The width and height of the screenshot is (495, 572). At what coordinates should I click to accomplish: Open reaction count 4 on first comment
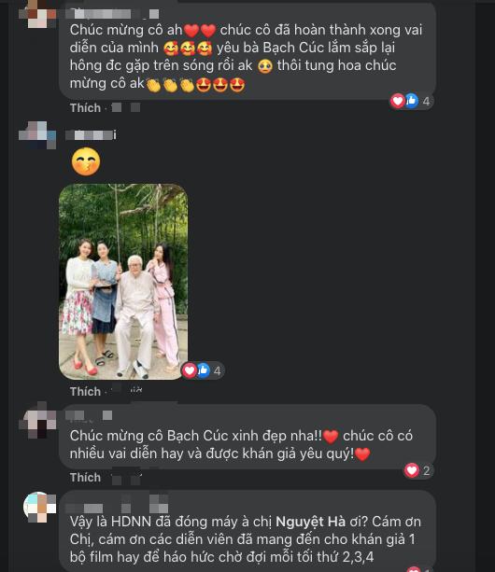426,101
